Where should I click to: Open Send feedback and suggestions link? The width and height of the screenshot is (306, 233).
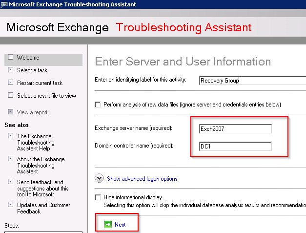(43, 188)
